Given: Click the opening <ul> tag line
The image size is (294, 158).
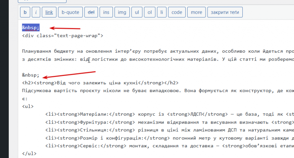Looking at the screenshot, I should pyautogui.click(x=28, y=106).
